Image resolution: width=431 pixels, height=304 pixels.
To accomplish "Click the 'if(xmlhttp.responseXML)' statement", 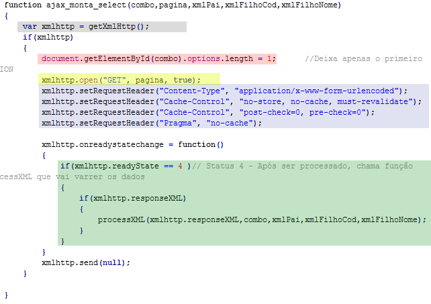I will (133, 198).
